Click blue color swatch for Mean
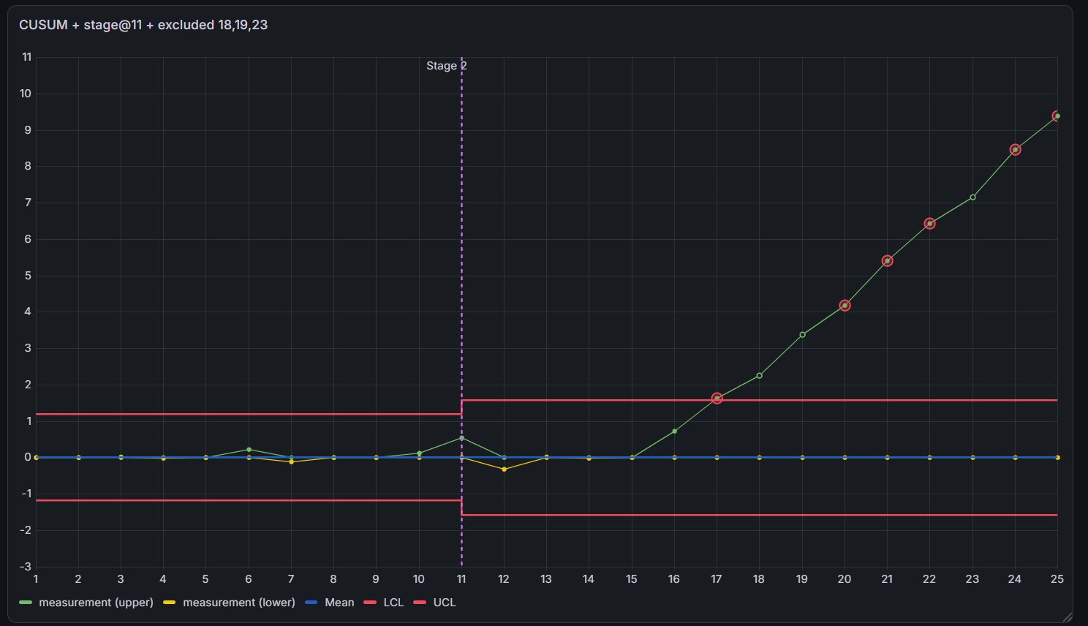The width and height of the screenshot is (1088, 626). pyautogui.click(x=311, y=603)
